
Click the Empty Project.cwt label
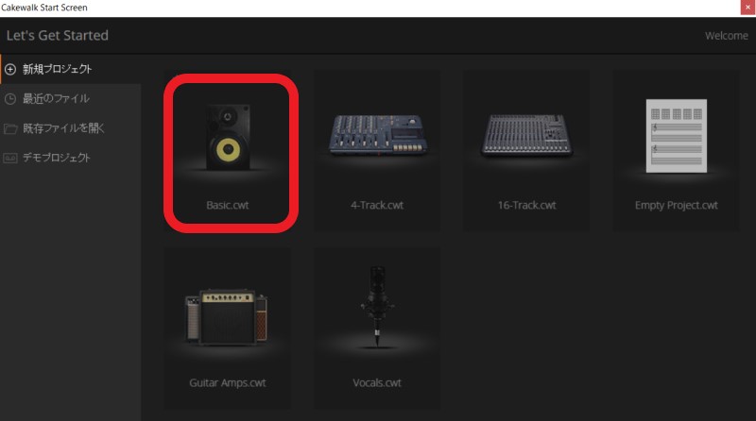676,206
